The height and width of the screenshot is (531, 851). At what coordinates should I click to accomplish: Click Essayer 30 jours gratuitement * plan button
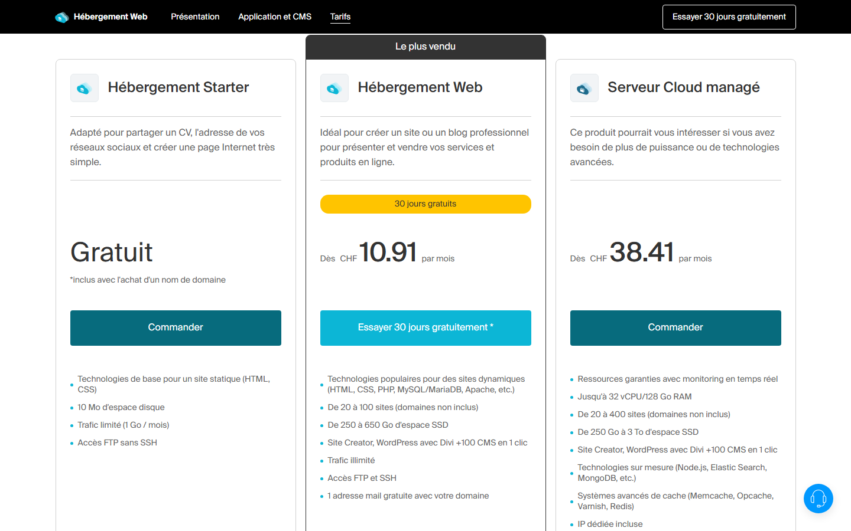pyautogui.click(x=425, y=328)
